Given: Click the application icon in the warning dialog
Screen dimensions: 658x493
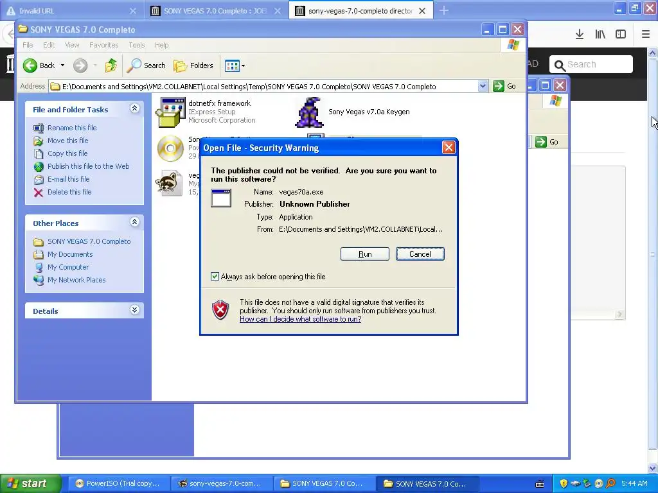Looking at the screenshot, I should coord(221,198).
